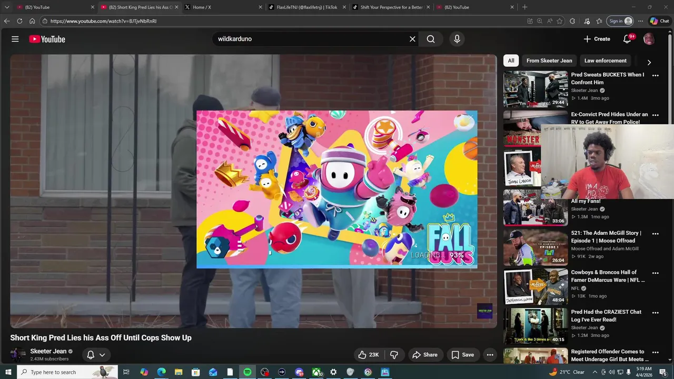Open the browser home page
This screenshot has height=379, width=674.
tap(32, 21)
